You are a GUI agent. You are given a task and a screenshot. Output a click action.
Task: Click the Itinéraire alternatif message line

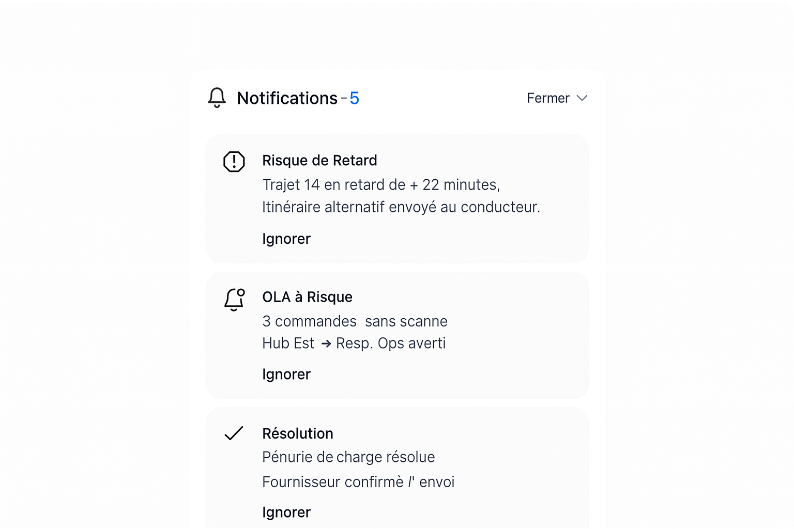(x=401, y=207)
